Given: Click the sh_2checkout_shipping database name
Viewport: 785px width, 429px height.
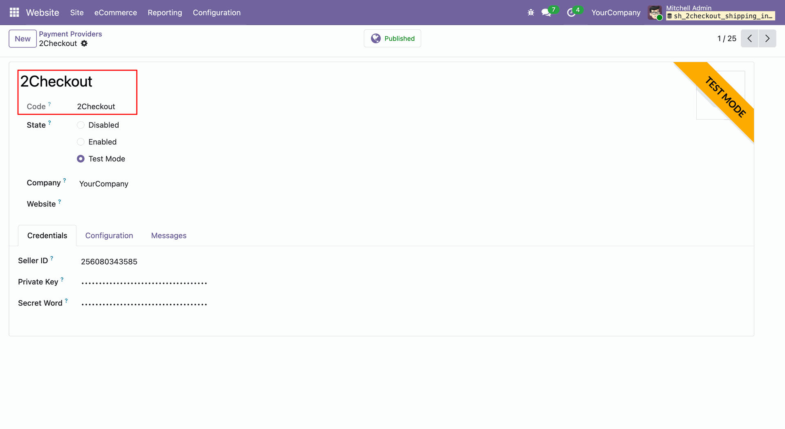Looking at the screenshot, I should click(720, 16).
